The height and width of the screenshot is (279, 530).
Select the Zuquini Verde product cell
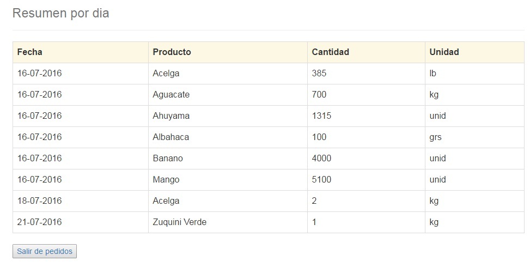point(228,222)
